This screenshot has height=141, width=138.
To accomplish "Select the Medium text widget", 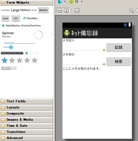I will [x=25, y=10].
